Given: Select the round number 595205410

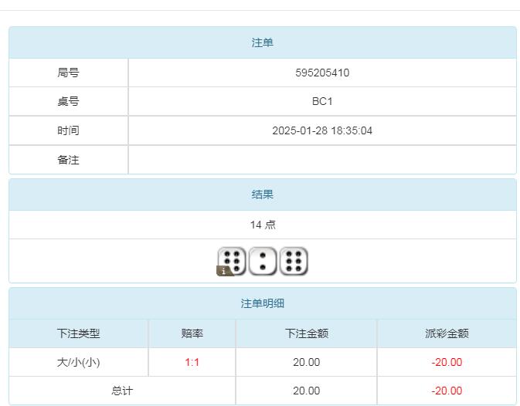Looking at the screenshot, I should (x=322, y=73).
